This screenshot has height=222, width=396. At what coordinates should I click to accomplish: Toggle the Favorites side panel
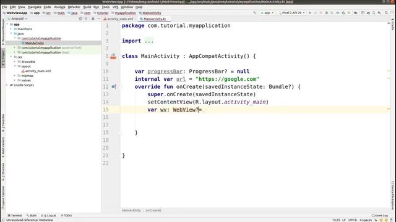click(x=2, y=123)
